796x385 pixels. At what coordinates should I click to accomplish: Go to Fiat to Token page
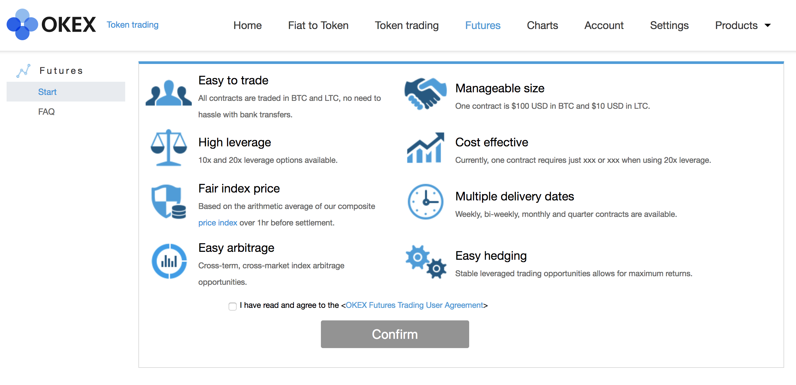click(x=318, y=25)
